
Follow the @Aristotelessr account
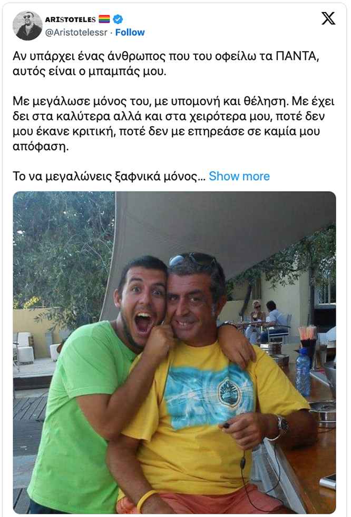click(x=130, y=32)
